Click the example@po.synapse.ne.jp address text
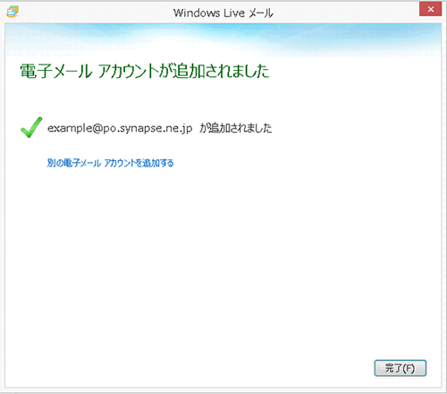 (x=120, y=128)
